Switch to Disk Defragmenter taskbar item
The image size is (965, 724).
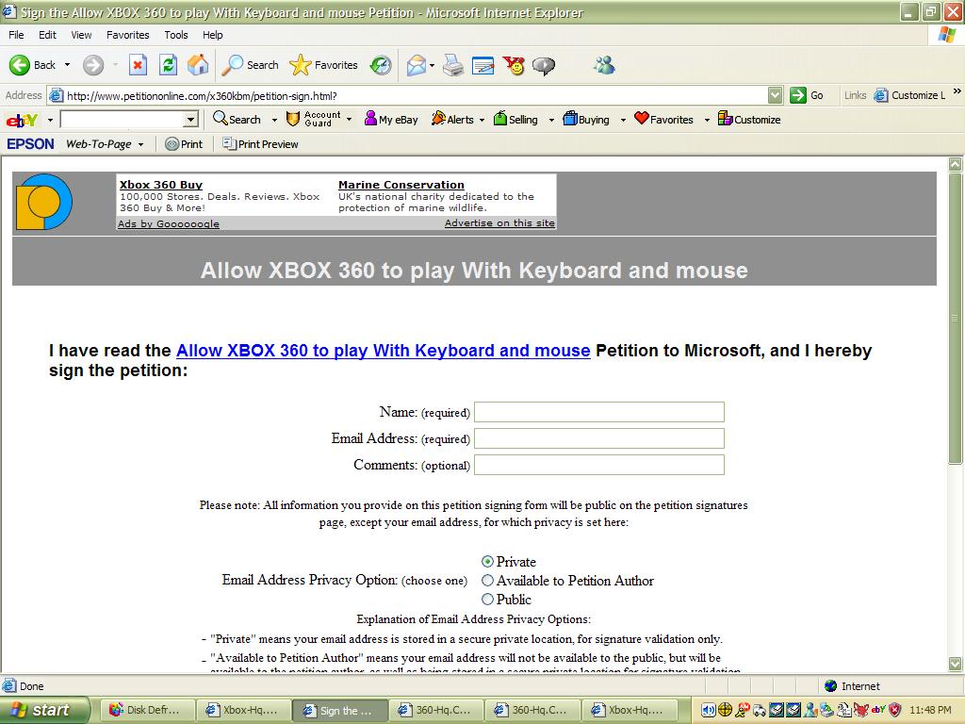point(147,710)
